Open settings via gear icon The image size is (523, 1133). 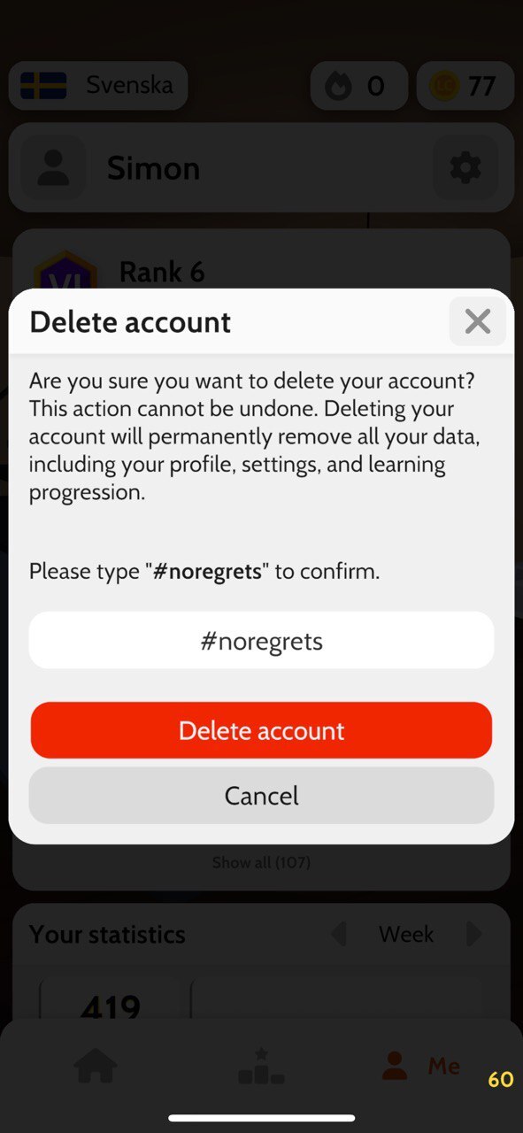click(x=465, y=167)
